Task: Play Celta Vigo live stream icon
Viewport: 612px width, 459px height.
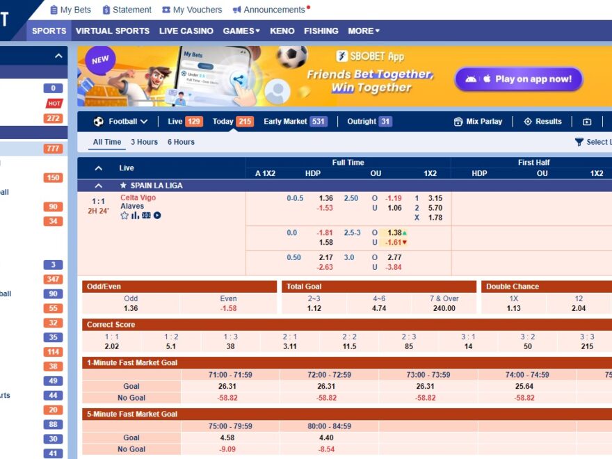Action: 157,216
